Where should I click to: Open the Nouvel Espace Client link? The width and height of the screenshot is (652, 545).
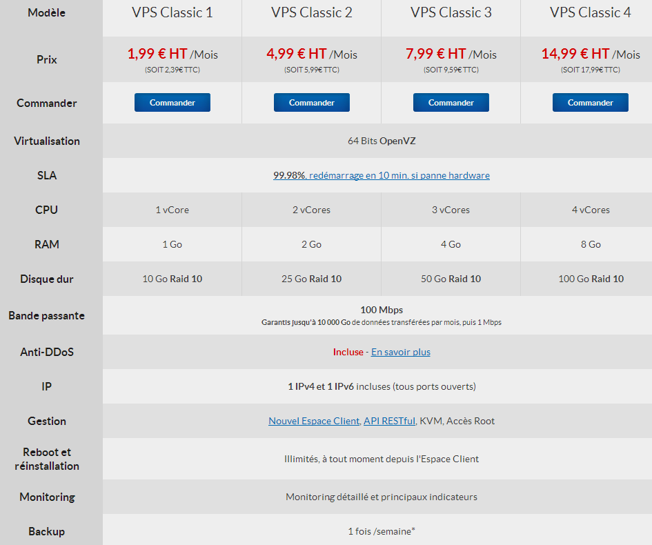(x=314, y=421)
